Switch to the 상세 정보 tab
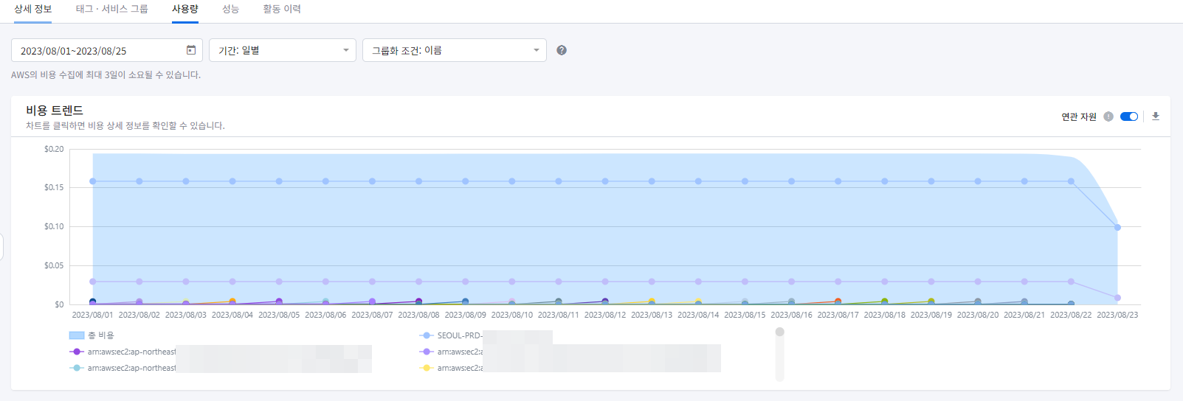1183x401 pixels. 33,10
